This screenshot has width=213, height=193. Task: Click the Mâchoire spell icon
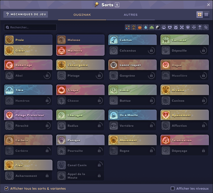click(62, 50)
